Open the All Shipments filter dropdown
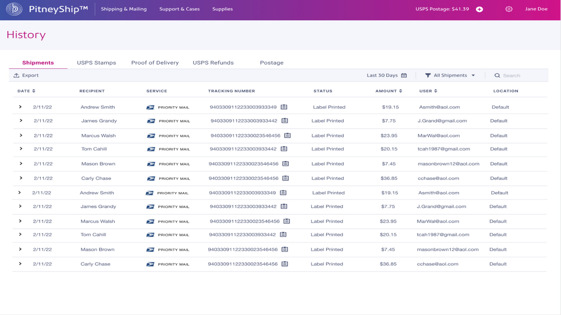Image resolution: width=561 pixels, height=315 pixels. [x=450, y=75]
